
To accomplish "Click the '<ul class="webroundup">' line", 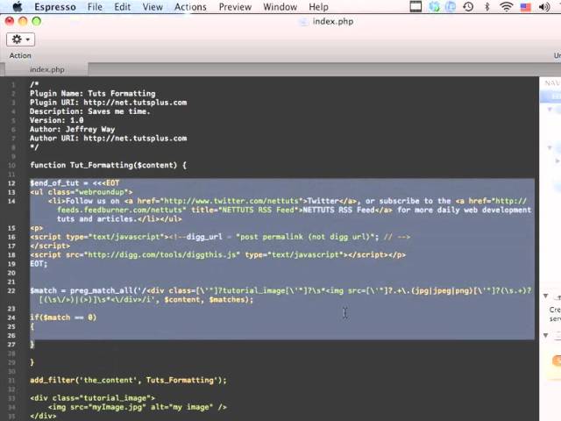I will [x=82, y=192].
